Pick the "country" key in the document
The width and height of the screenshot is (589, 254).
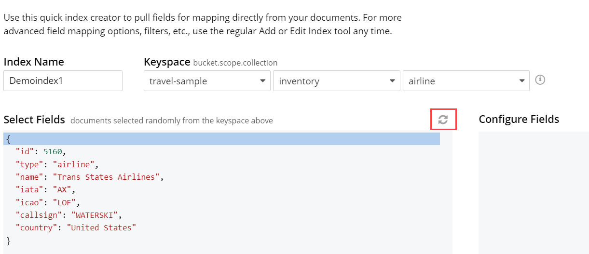[36, 227]
